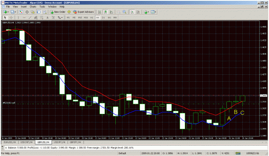This screenshot has height=156, width=269.
Task: Toggle the Market Watch window
Action: coord(21,12)
